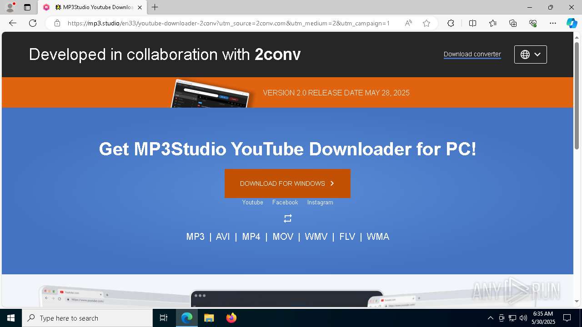Follow the Download converter link

pos(472,54)
